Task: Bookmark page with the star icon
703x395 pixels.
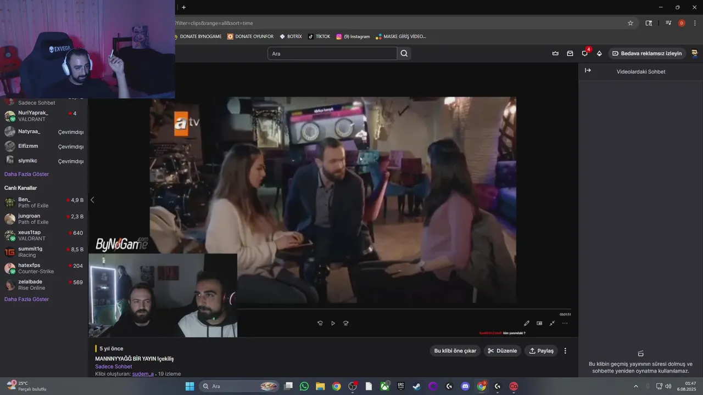Action: 631,23
